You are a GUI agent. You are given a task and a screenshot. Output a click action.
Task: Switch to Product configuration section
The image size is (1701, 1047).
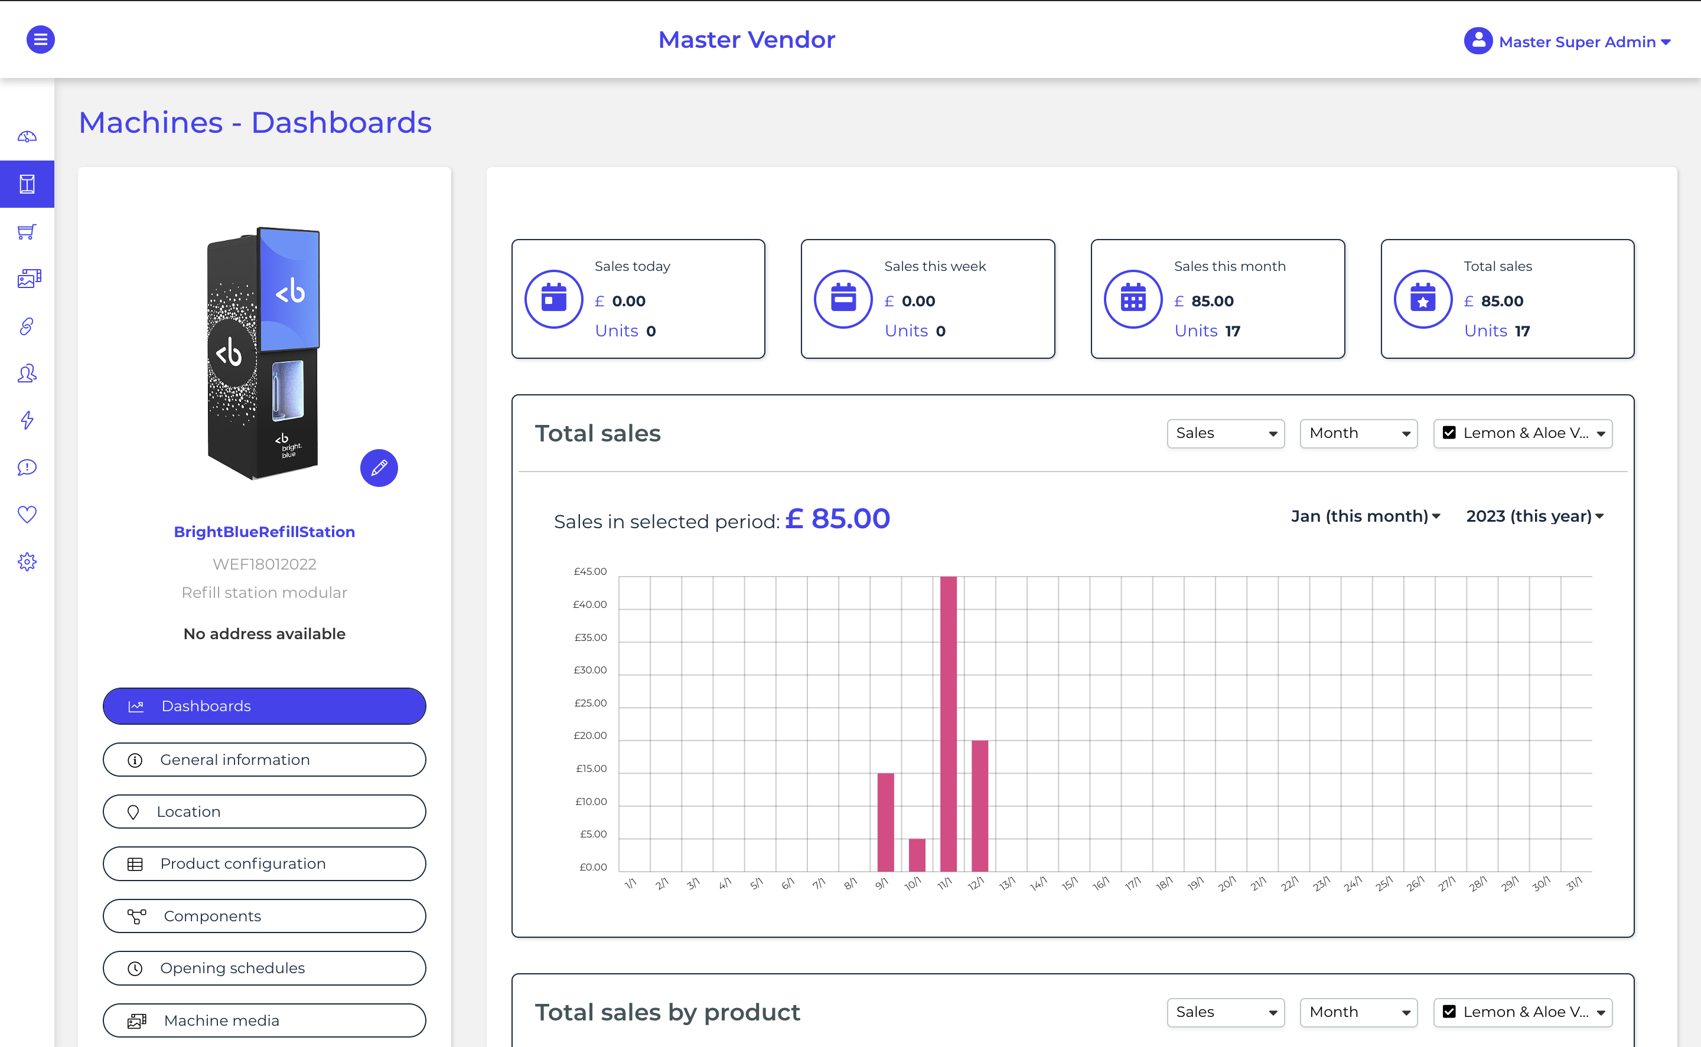point(264,863)
